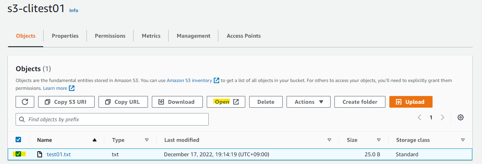Sort by Storage class column arrow
Image resolution: width=482 pixels, height=164 pixels.
coord(463,140)
